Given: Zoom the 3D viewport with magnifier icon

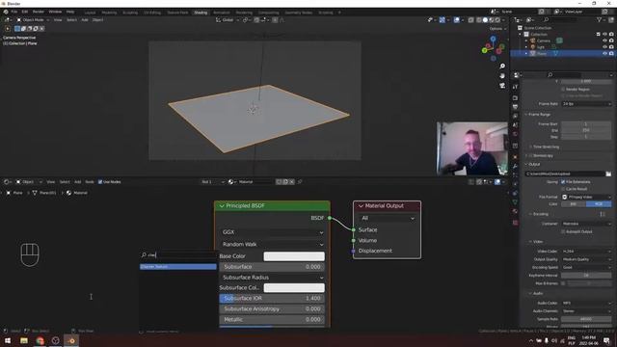Looking at the screenshot, I should 502,67.
